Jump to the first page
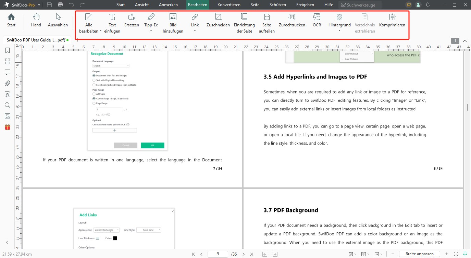The height and width of the screenshot is (258, 471). coord(194,254)
